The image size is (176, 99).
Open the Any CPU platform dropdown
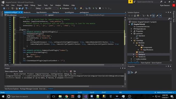[51, 9]
